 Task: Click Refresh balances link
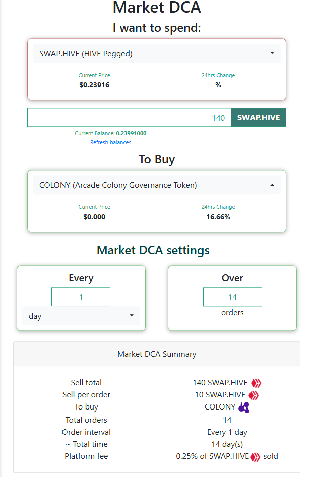click(110, 142)
